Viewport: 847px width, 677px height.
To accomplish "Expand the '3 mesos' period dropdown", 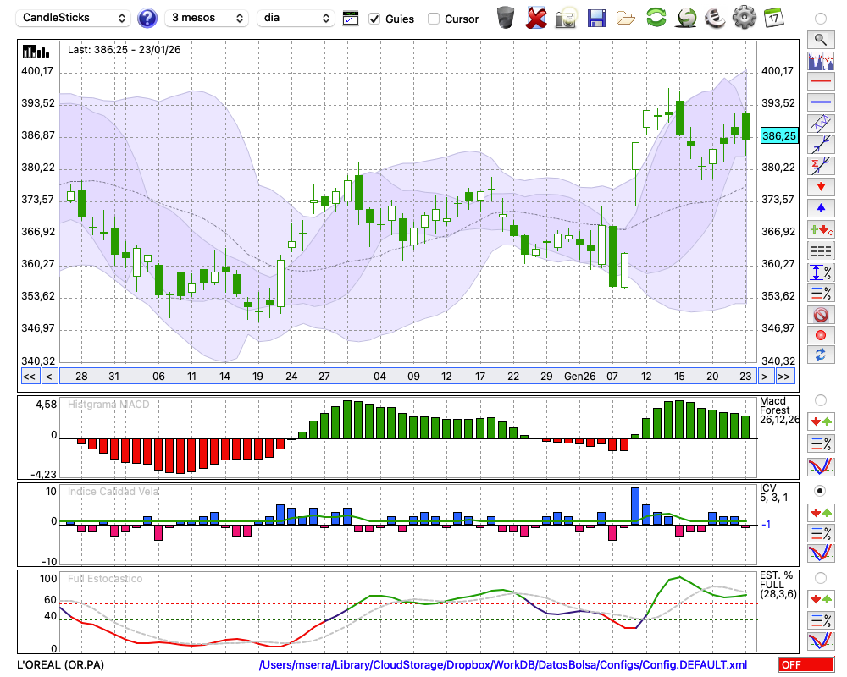I will [x=206, y=18].
